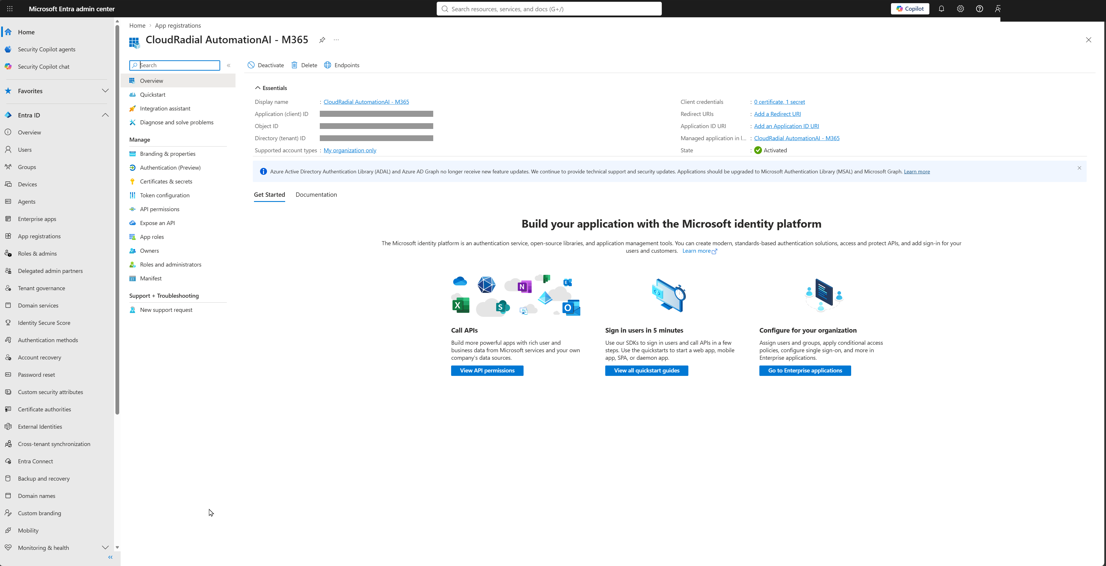
Task: Switch to Documentation tab
Action: pyautogui.click(x=316, y=195)
